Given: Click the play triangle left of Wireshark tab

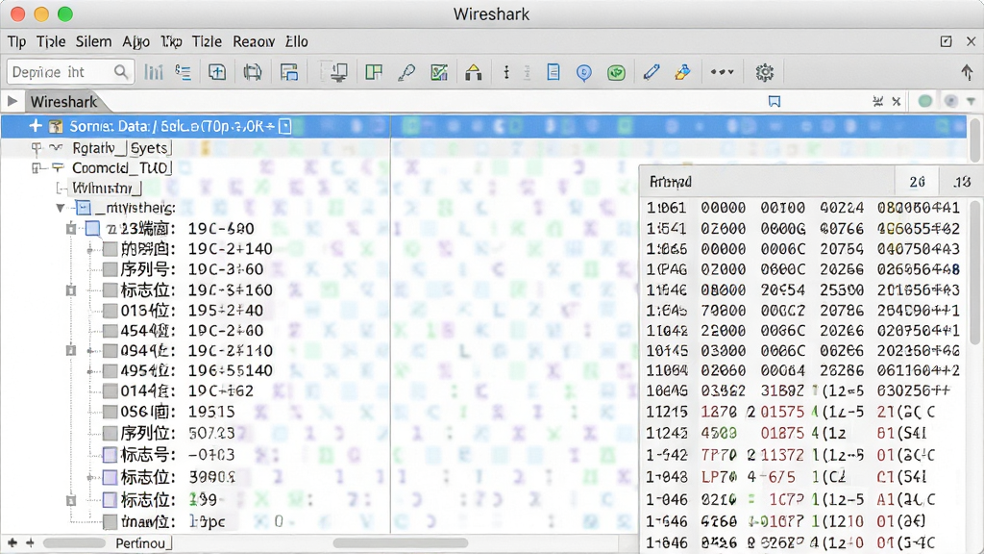Looking at the screenshot, I should click(x=12, y=101).
